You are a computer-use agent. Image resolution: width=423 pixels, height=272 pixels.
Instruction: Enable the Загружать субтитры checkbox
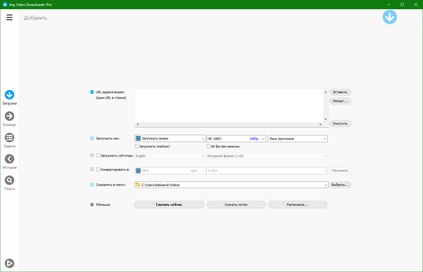pyautogui.click(x=98, y=156)
